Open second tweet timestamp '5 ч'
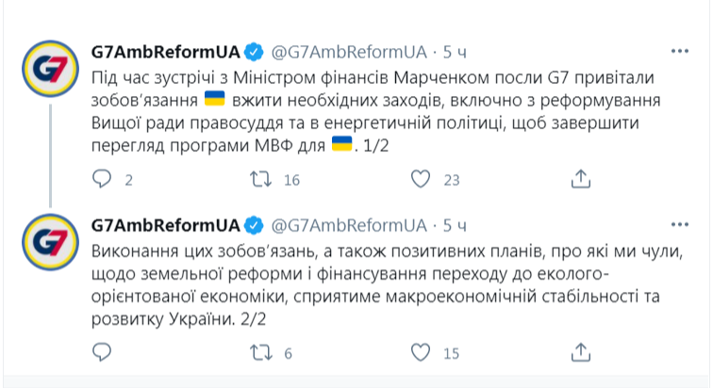The width and height of the screenshot is (713, 388). (x=456, y=224)
